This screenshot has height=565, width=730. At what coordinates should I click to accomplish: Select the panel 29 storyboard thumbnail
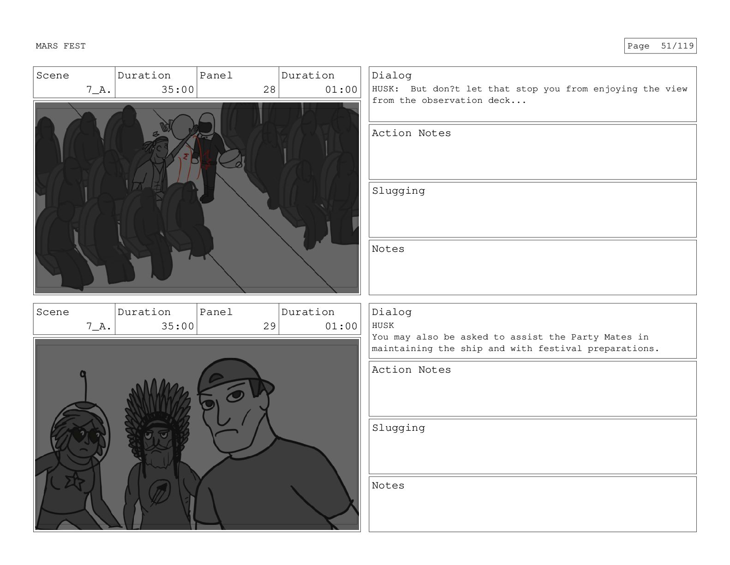pyautogui.click(x=197, y=434)
